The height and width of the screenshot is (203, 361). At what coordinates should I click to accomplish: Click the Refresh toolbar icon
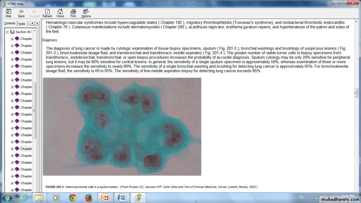click(x=47, y=13)
